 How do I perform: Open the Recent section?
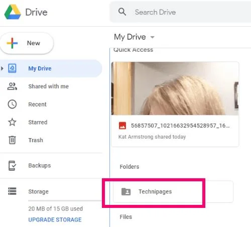coord(37,104)
